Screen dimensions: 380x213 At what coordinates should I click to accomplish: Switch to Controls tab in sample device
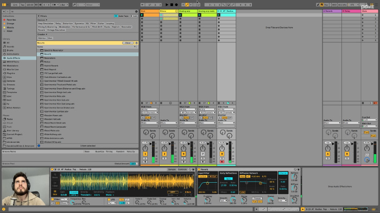point(182,170)
